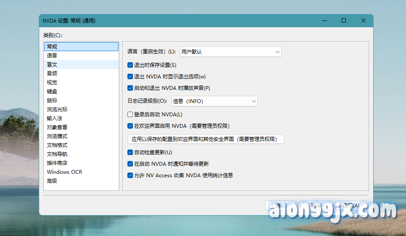Uncheck 在欢迎界面启用 NVDA option
Image resolution: width=406 pixels, height=236 pixels.
pos(130,126)
